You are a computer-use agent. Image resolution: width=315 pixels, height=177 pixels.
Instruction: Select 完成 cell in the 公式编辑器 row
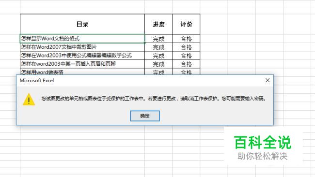coord(158,56)
